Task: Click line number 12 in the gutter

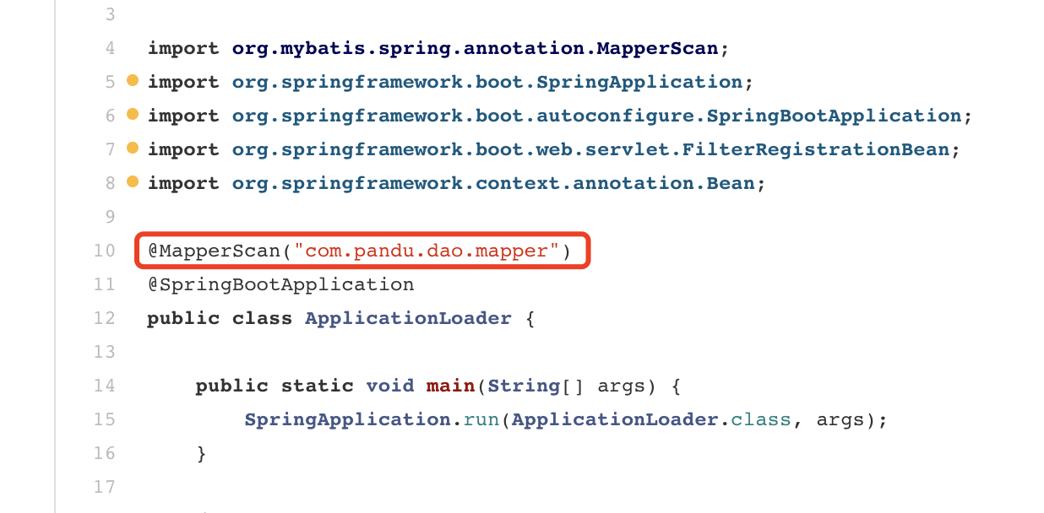Action: [104, 318]
